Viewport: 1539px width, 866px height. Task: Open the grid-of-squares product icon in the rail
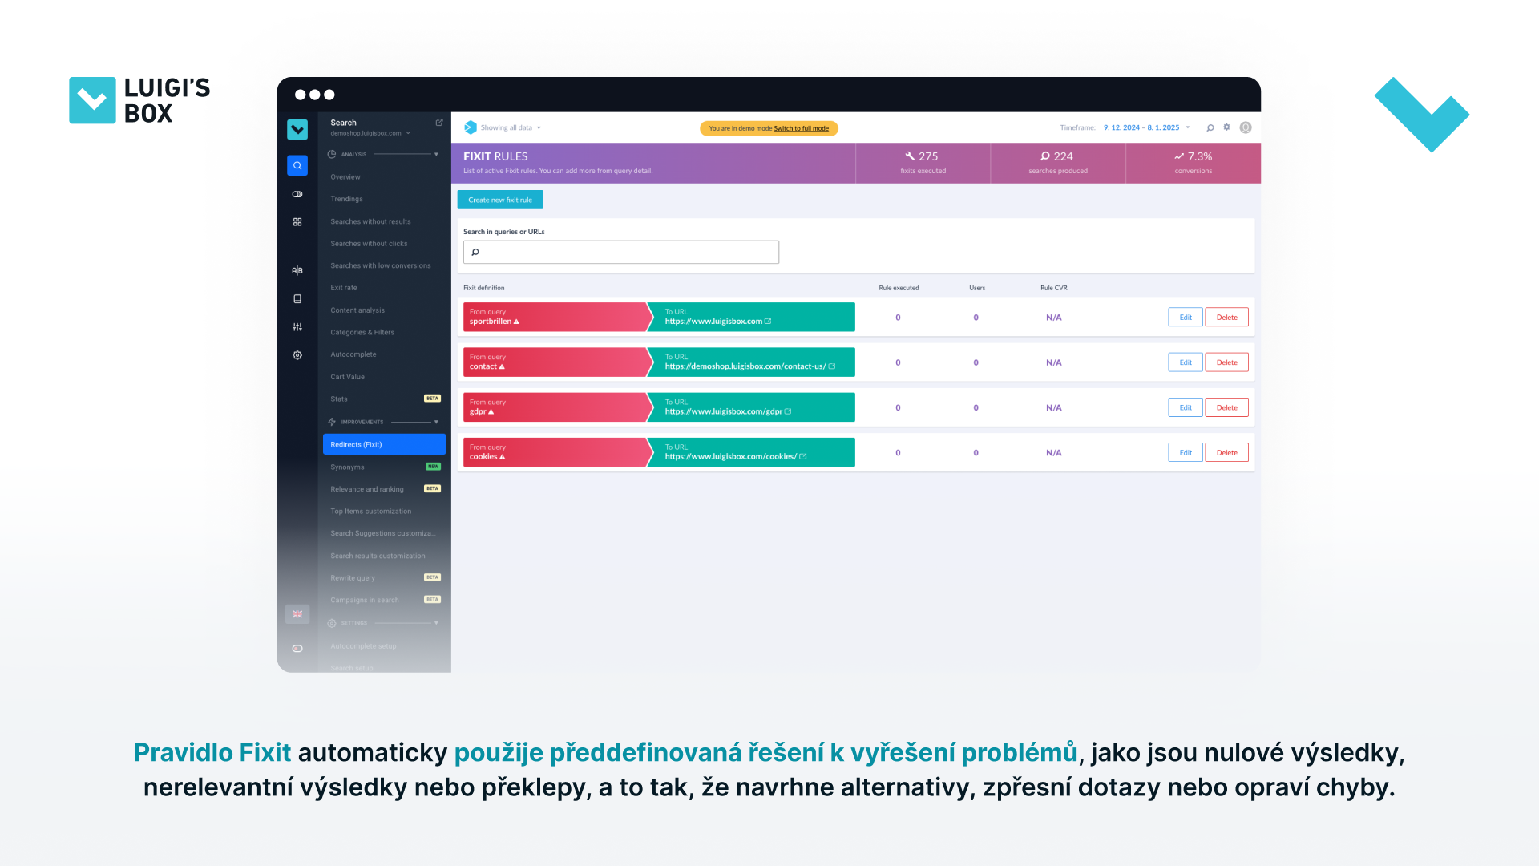click(x=297, y=222)
